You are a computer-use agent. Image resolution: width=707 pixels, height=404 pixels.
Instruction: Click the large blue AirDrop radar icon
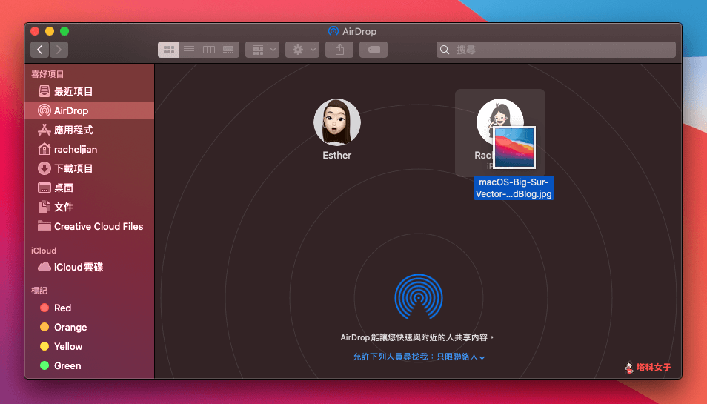click(419, 297)
